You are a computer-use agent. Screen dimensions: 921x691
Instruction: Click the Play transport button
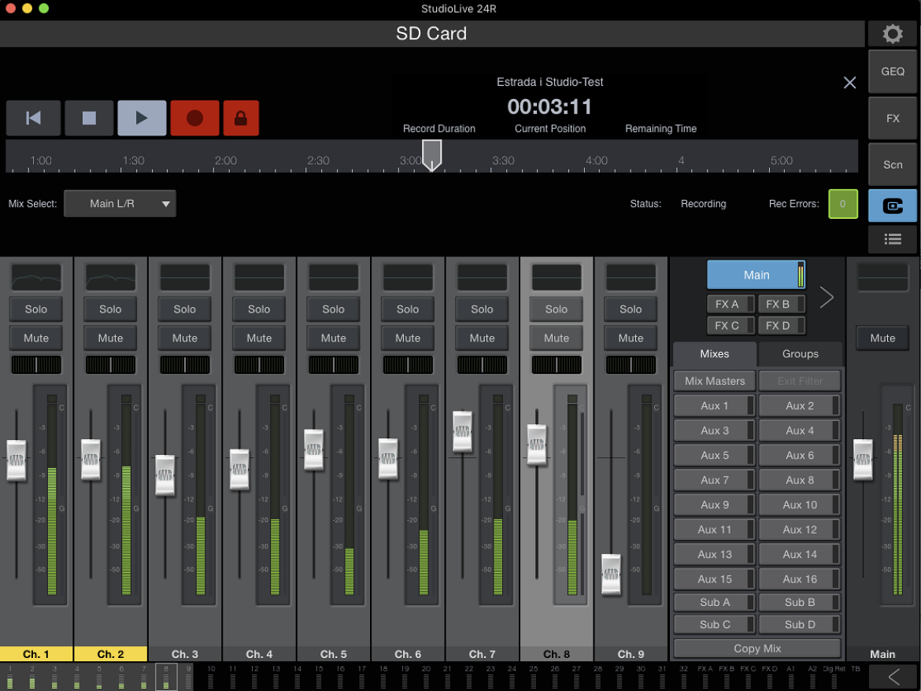point(142,118)
